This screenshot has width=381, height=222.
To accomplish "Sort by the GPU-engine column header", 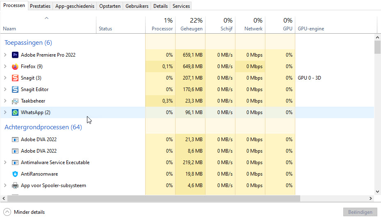I will click(x=336, y=25).
